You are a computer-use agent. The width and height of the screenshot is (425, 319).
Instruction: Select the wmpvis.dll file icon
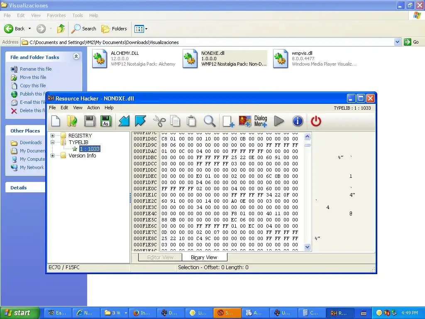[x=281, y=58]
